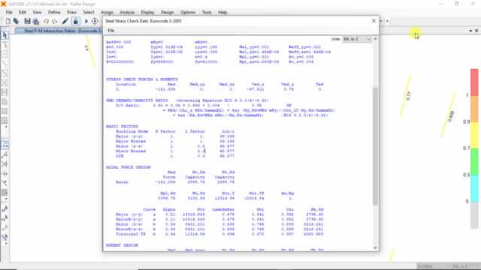The height and width of the screenshot is (270, 481).
Task: Click the Open File icon next to New
Action: click(17, 21)
